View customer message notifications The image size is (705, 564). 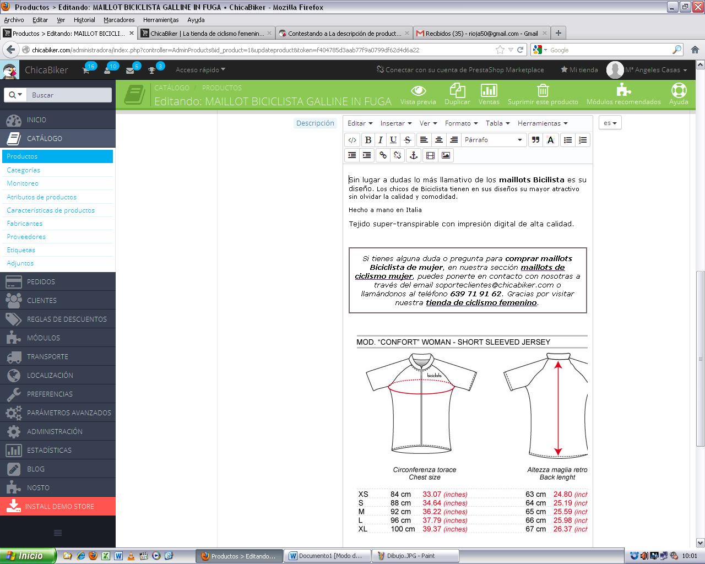coord(132,69)
